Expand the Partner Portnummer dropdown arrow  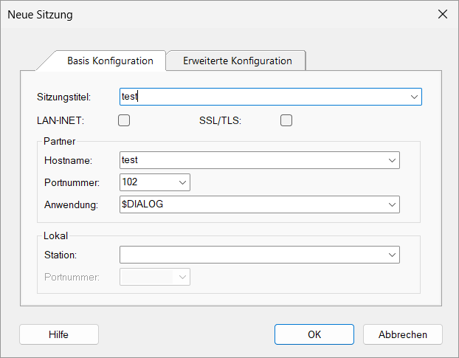182,182
